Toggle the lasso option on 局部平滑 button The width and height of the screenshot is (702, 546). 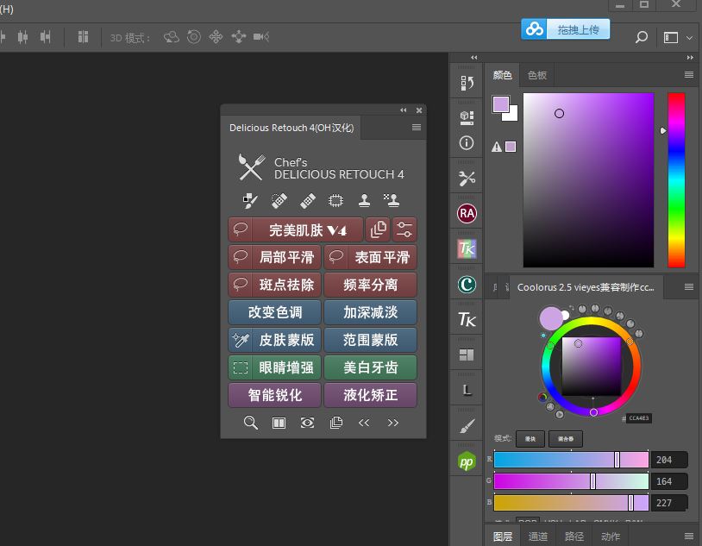pyautogui.click(x=241, y=257)
